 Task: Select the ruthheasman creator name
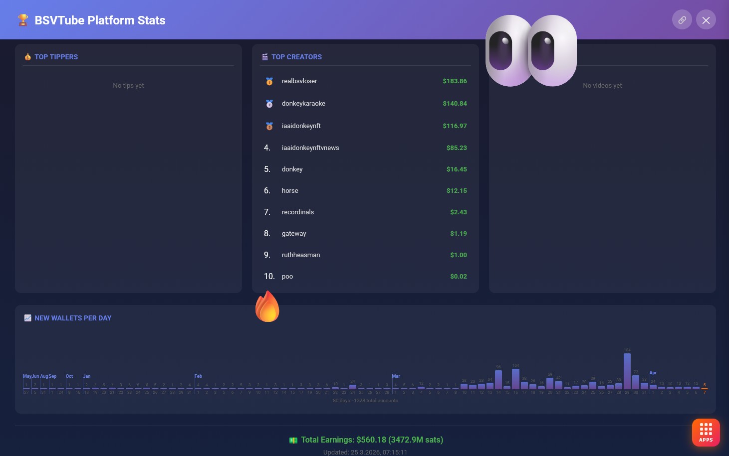(x=301, y=255)
